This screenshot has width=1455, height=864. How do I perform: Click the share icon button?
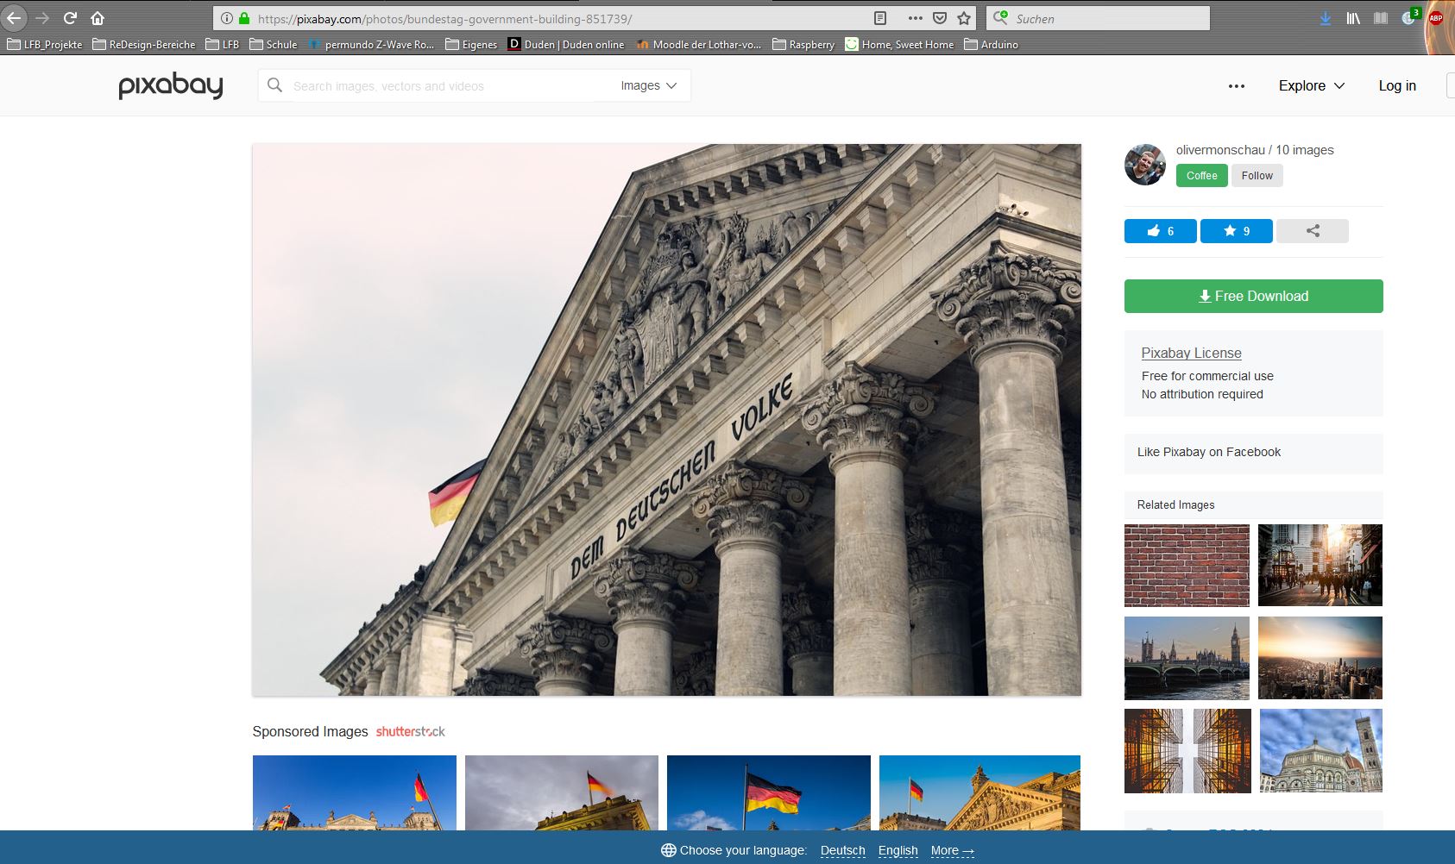click(1312, 231)
